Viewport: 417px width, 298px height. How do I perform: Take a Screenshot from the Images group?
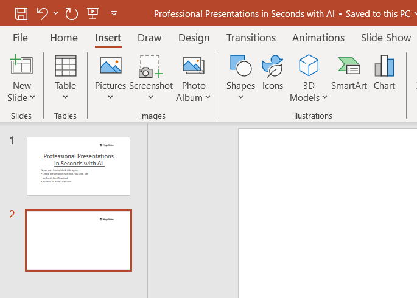tap(150, 74)
